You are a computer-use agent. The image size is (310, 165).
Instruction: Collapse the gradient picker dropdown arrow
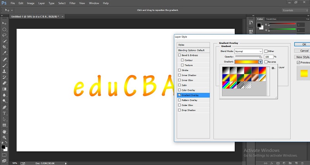point(261,62)
